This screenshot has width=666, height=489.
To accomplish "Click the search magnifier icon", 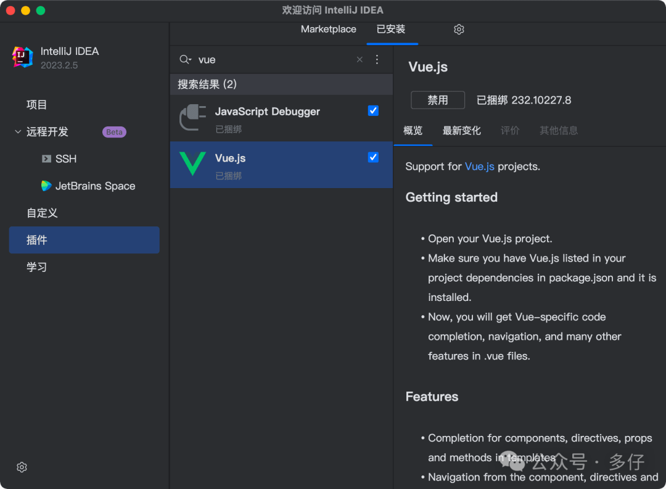I will tap(185, 60).
